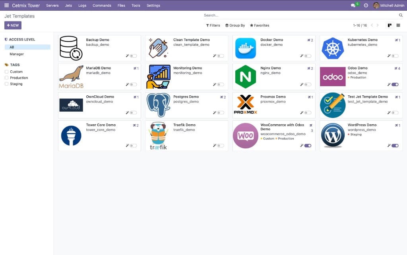407x255 pixels.
Task: Toggle the Backup Demo switch
Action: tap(133, 56)
